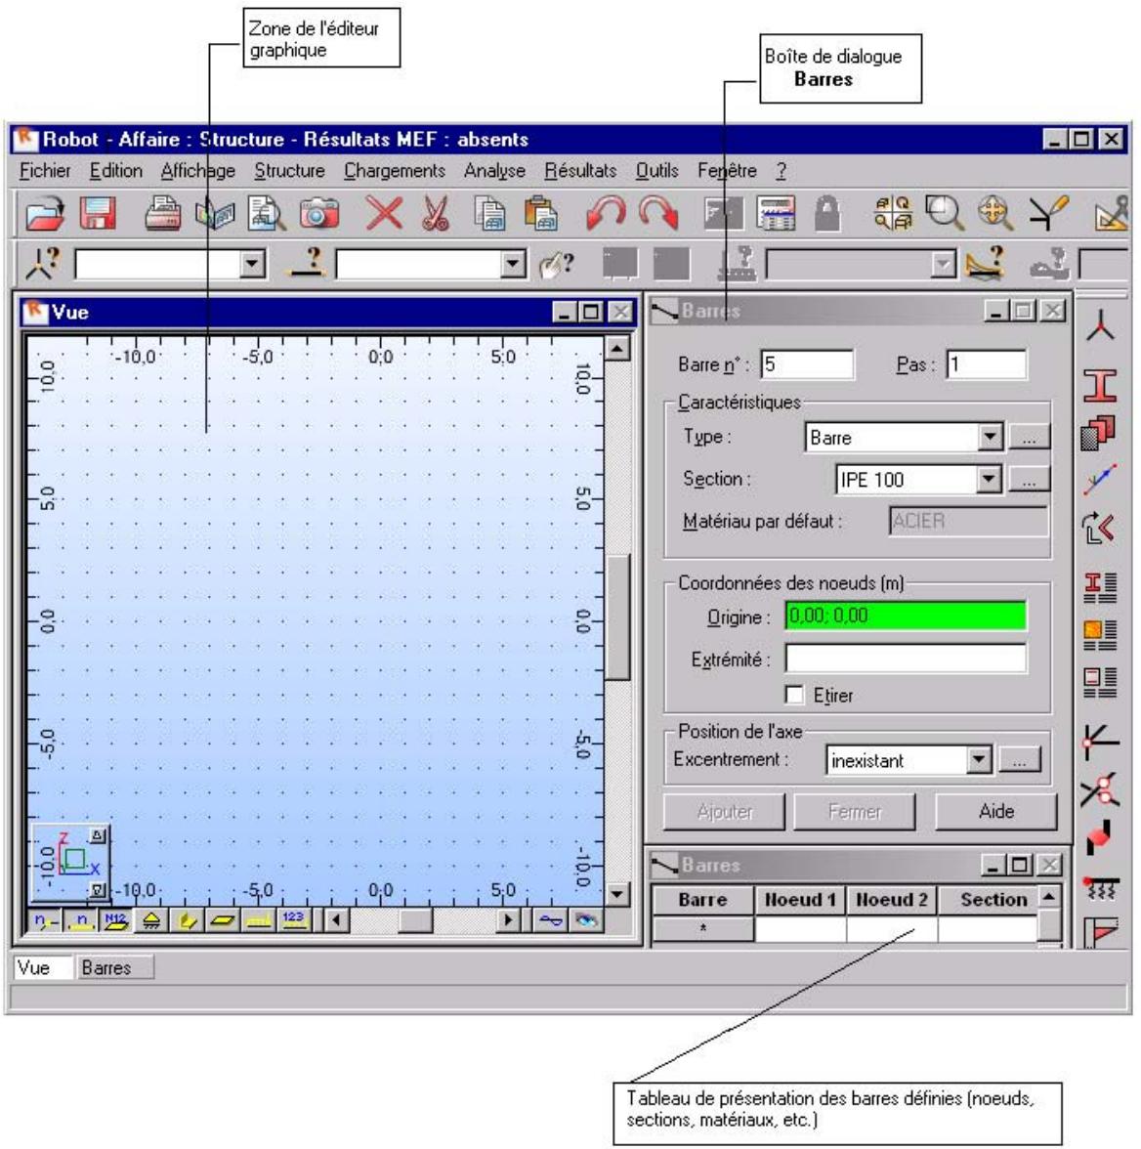Open the Résultats menu
This screenshot has width=1141, height=1149.
tap(580, 171)
